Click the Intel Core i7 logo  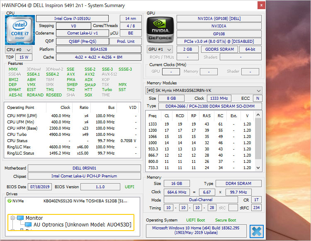tap(19, 30)
